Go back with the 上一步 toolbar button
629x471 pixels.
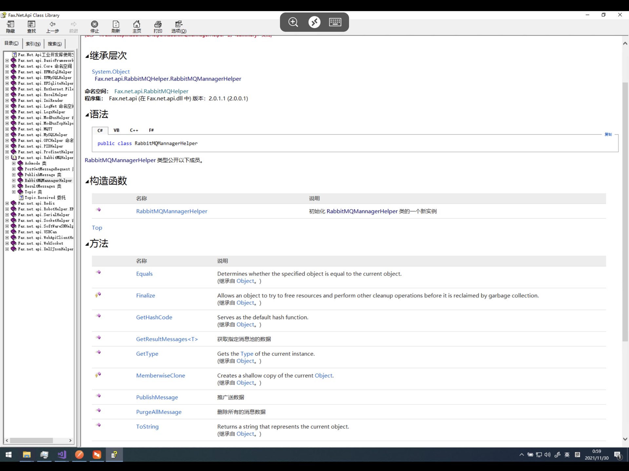point(52,27)
